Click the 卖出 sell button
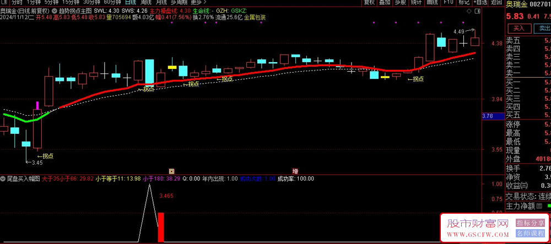Screen dimensions: 551x244 [543, 28]
